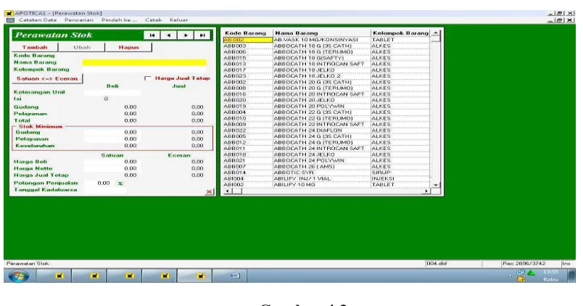The height and width of the screenshot is (306, 583).
Task: Switch to second taskbar FoxPro window
Action: coord(94,276)
